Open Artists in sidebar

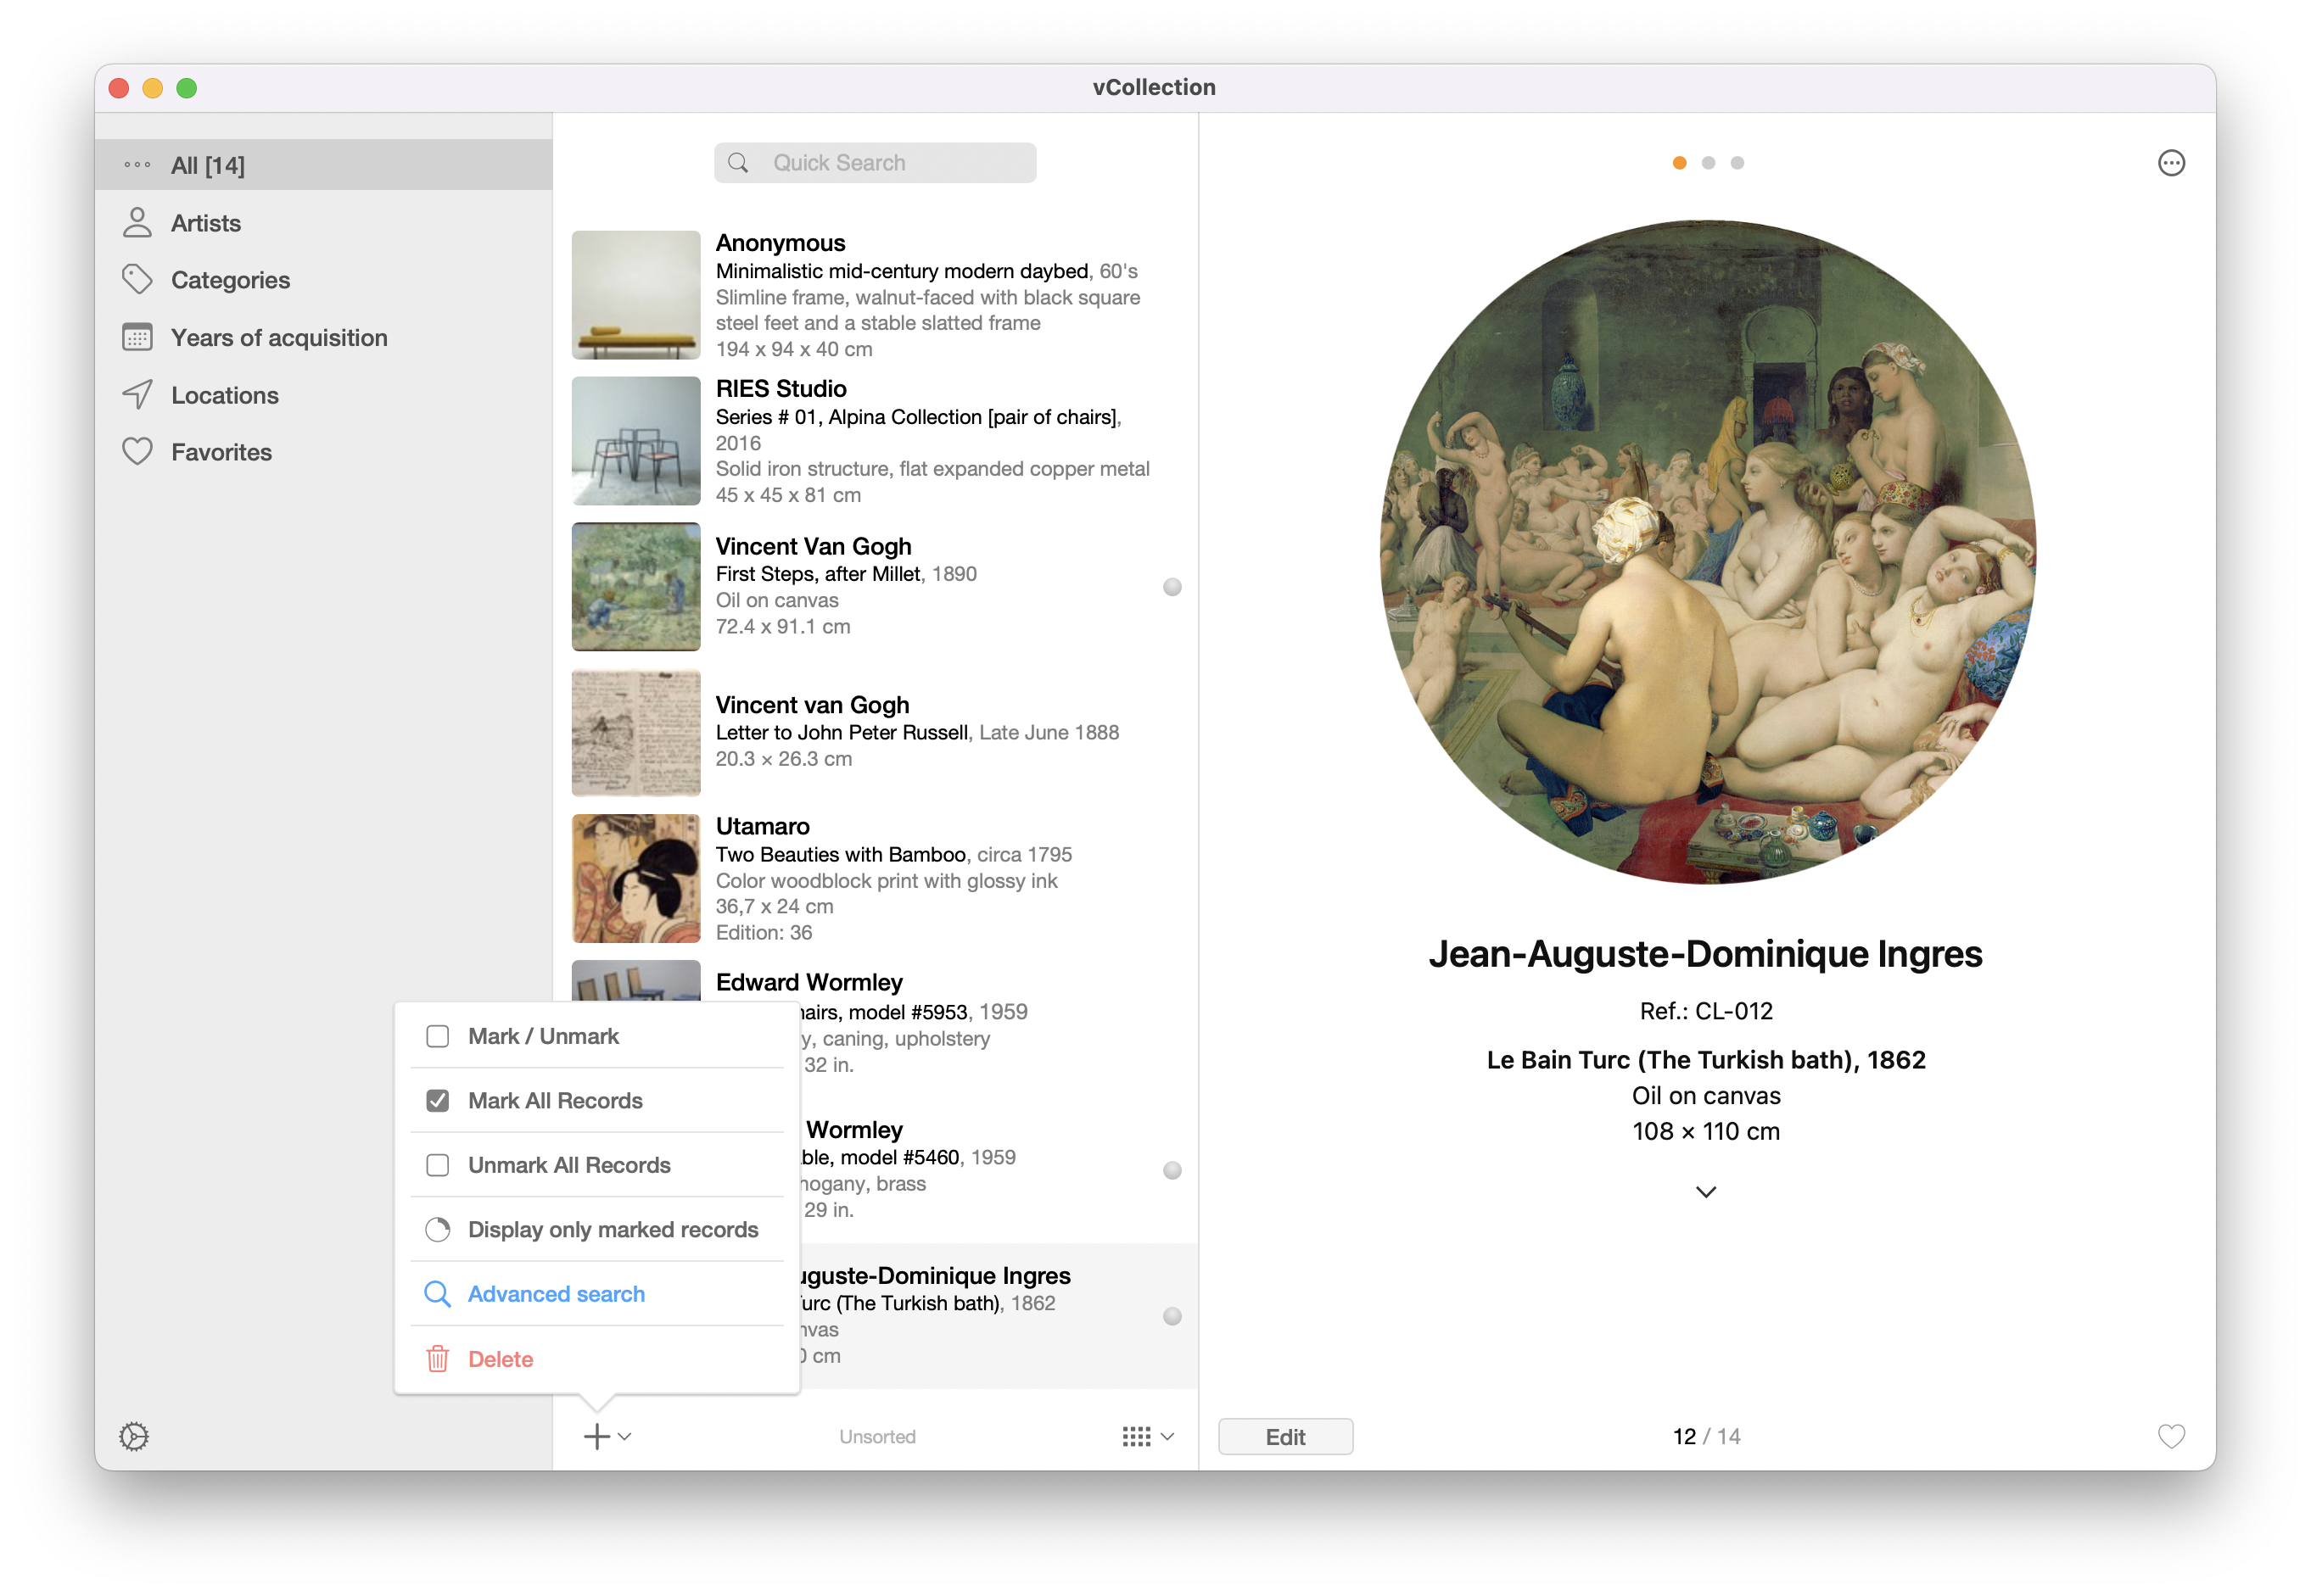[323, 223]
